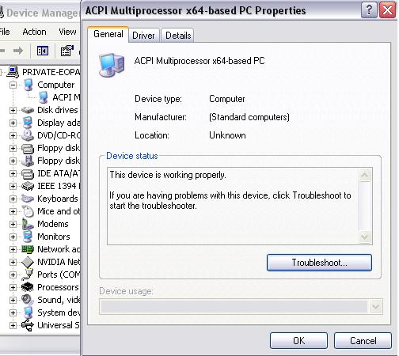Click the show/hide console tree icon
Image resolution: width=399 pixels, height=356 pixels.
point(43,51)
